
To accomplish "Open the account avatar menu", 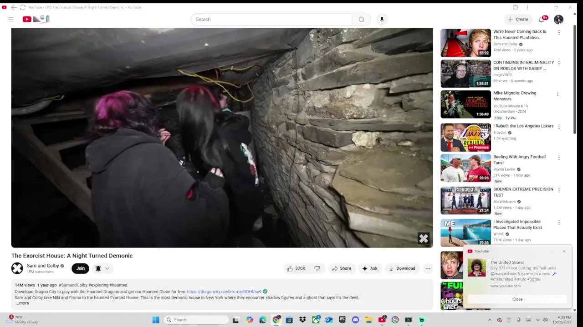I will (558, 19).
